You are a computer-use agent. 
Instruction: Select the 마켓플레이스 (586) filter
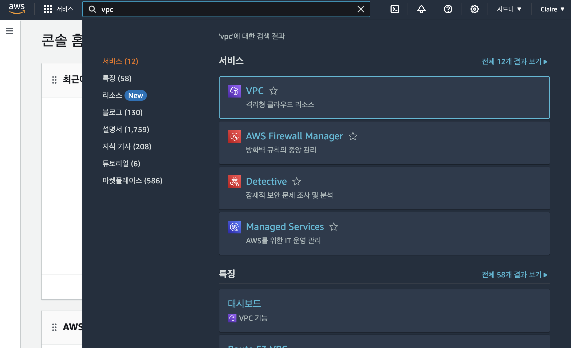click(132, 181)
